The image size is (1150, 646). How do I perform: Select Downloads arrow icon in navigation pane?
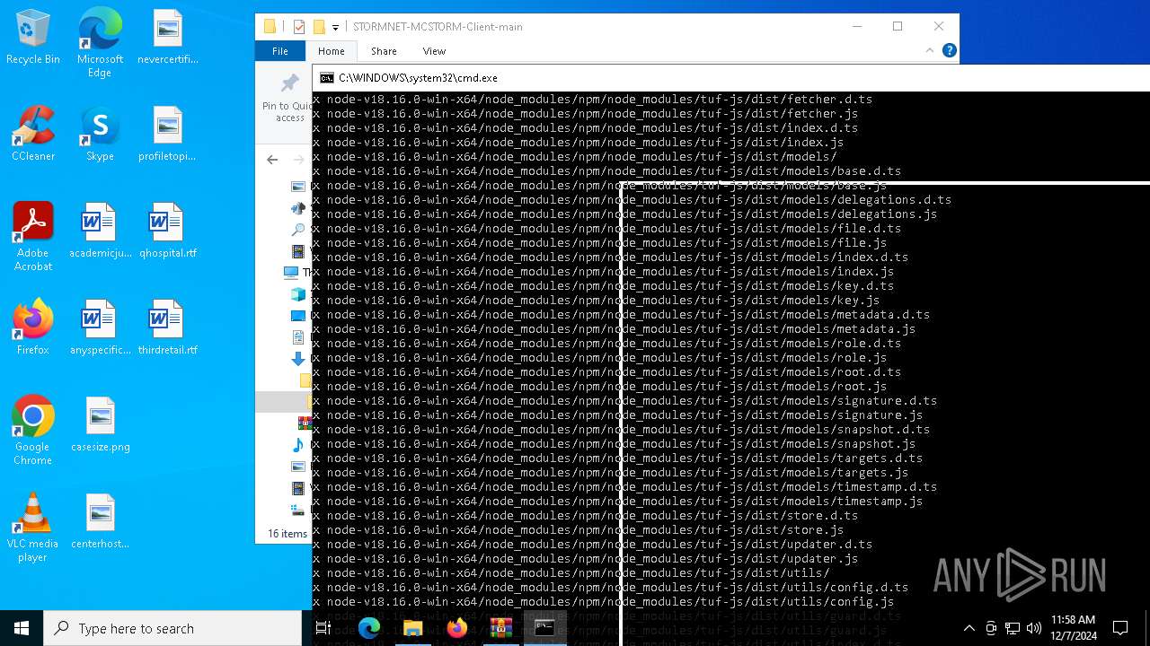coord(298,359)
